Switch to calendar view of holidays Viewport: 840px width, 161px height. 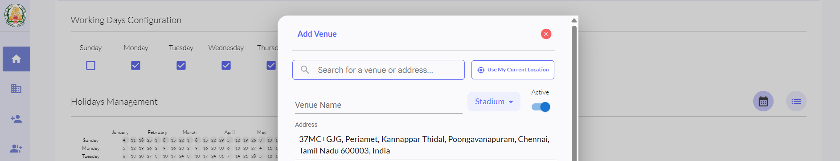pyautogui.click(x=763, y=102)
